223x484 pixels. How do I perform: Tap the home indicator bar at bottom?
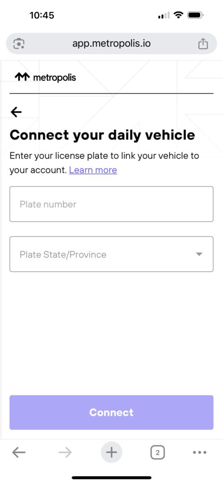coord(111,477)
